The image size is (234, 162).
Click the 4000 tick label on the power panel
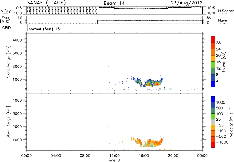click(x=17, y=40)
